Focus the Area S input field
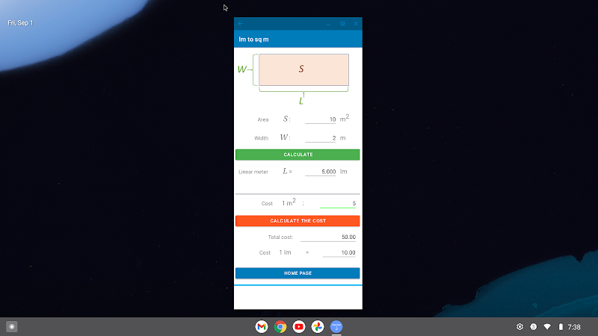Screen dimensions: 598x336 pyautogui.click(x=321, y=119)
